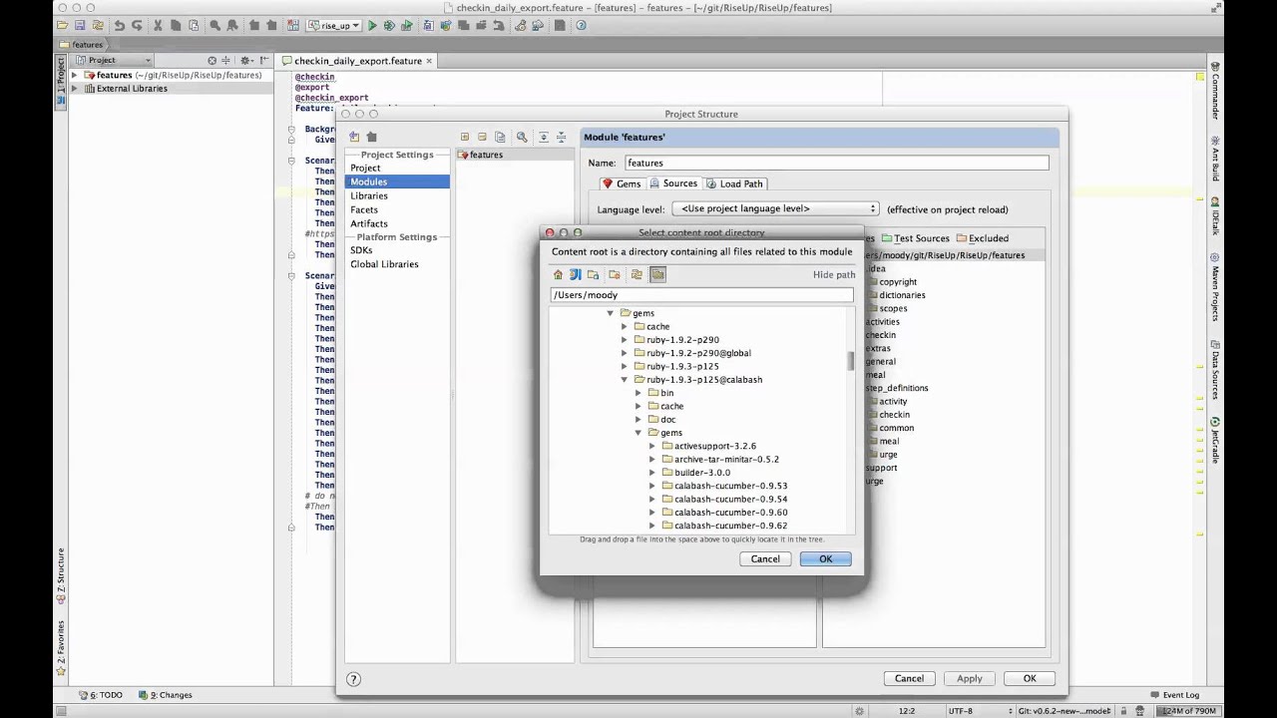Screen dimensions: 1277x718
Task: Click the Find magnifier icon in Project Structure
Action: pos(522,137)
